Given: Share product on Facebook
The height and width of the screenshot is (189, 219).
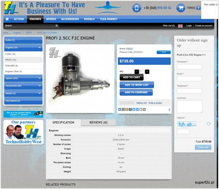Looking at the screenshot, I should click(130, 109).
